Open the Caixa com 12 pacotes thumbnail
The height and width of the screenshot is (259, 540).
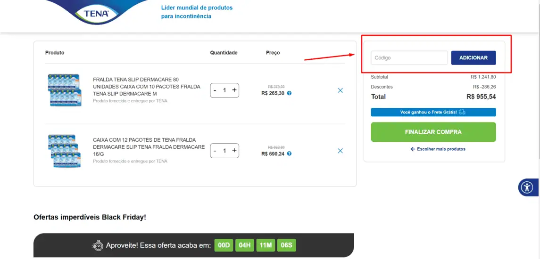click(x=65, y=151)
